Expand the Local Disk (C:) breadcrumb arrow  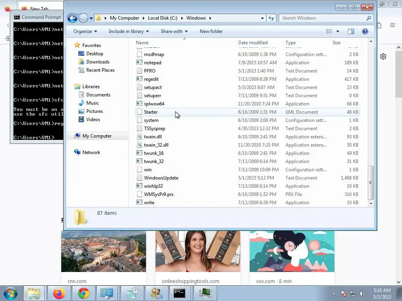tap(182, 18)
